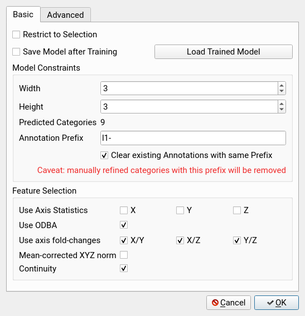Click the Use axis fold-changes label
This screenshot has height=316, width=305.
[60, 240]
